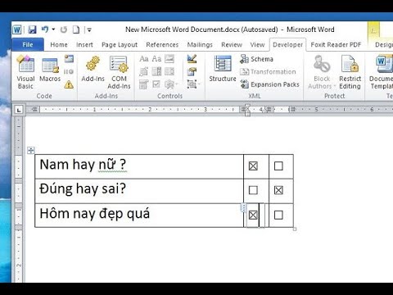Viewport: 393px width, 295px height.
Task: Open Customize Quick Access Toolbar dropdown
Action: [89, 29]
